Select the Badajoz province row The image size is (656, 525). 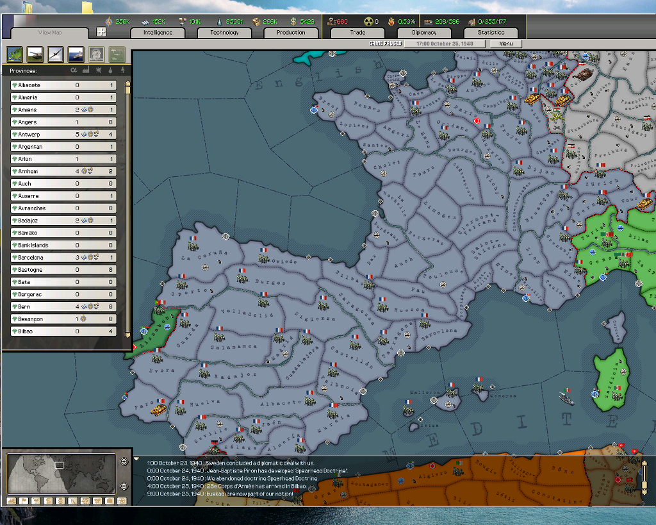tap(63, 221)
